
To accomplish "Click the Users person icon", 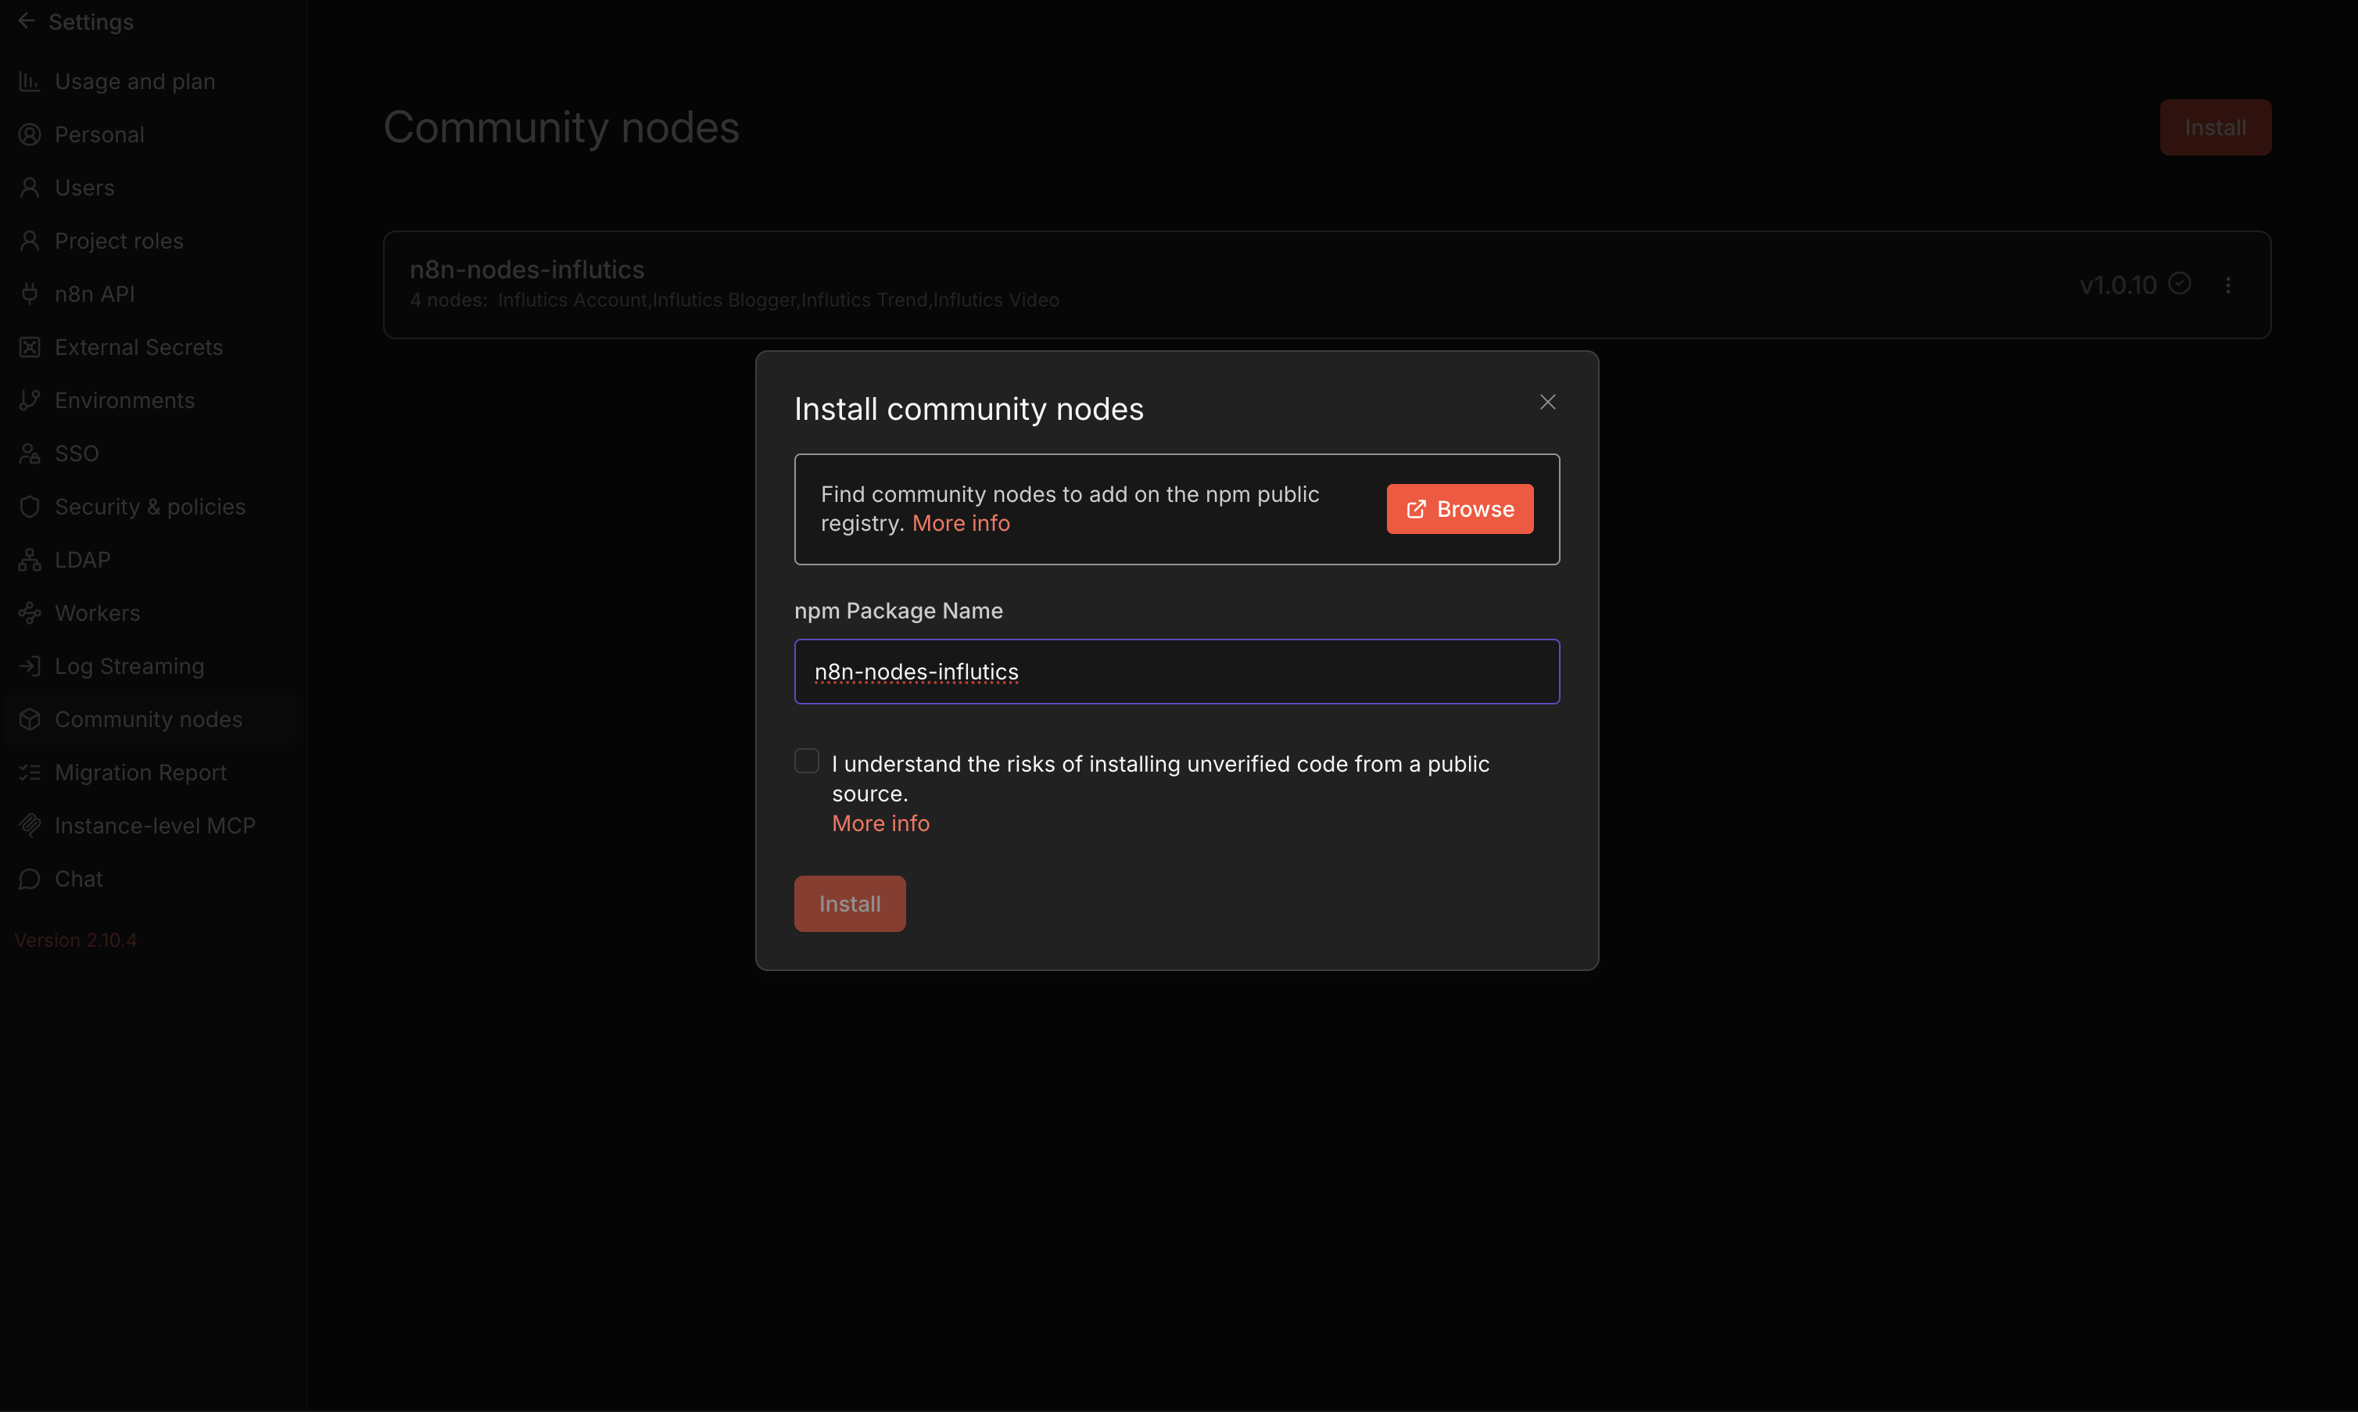I will 30,188.
